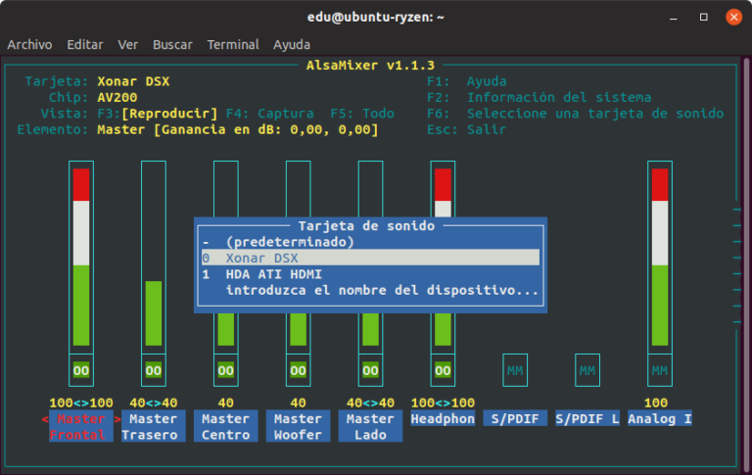The image size is (752, 475).
Task: Unmute the S/PDIF channel
Action: pyautogui.click(x=515, y=370)
